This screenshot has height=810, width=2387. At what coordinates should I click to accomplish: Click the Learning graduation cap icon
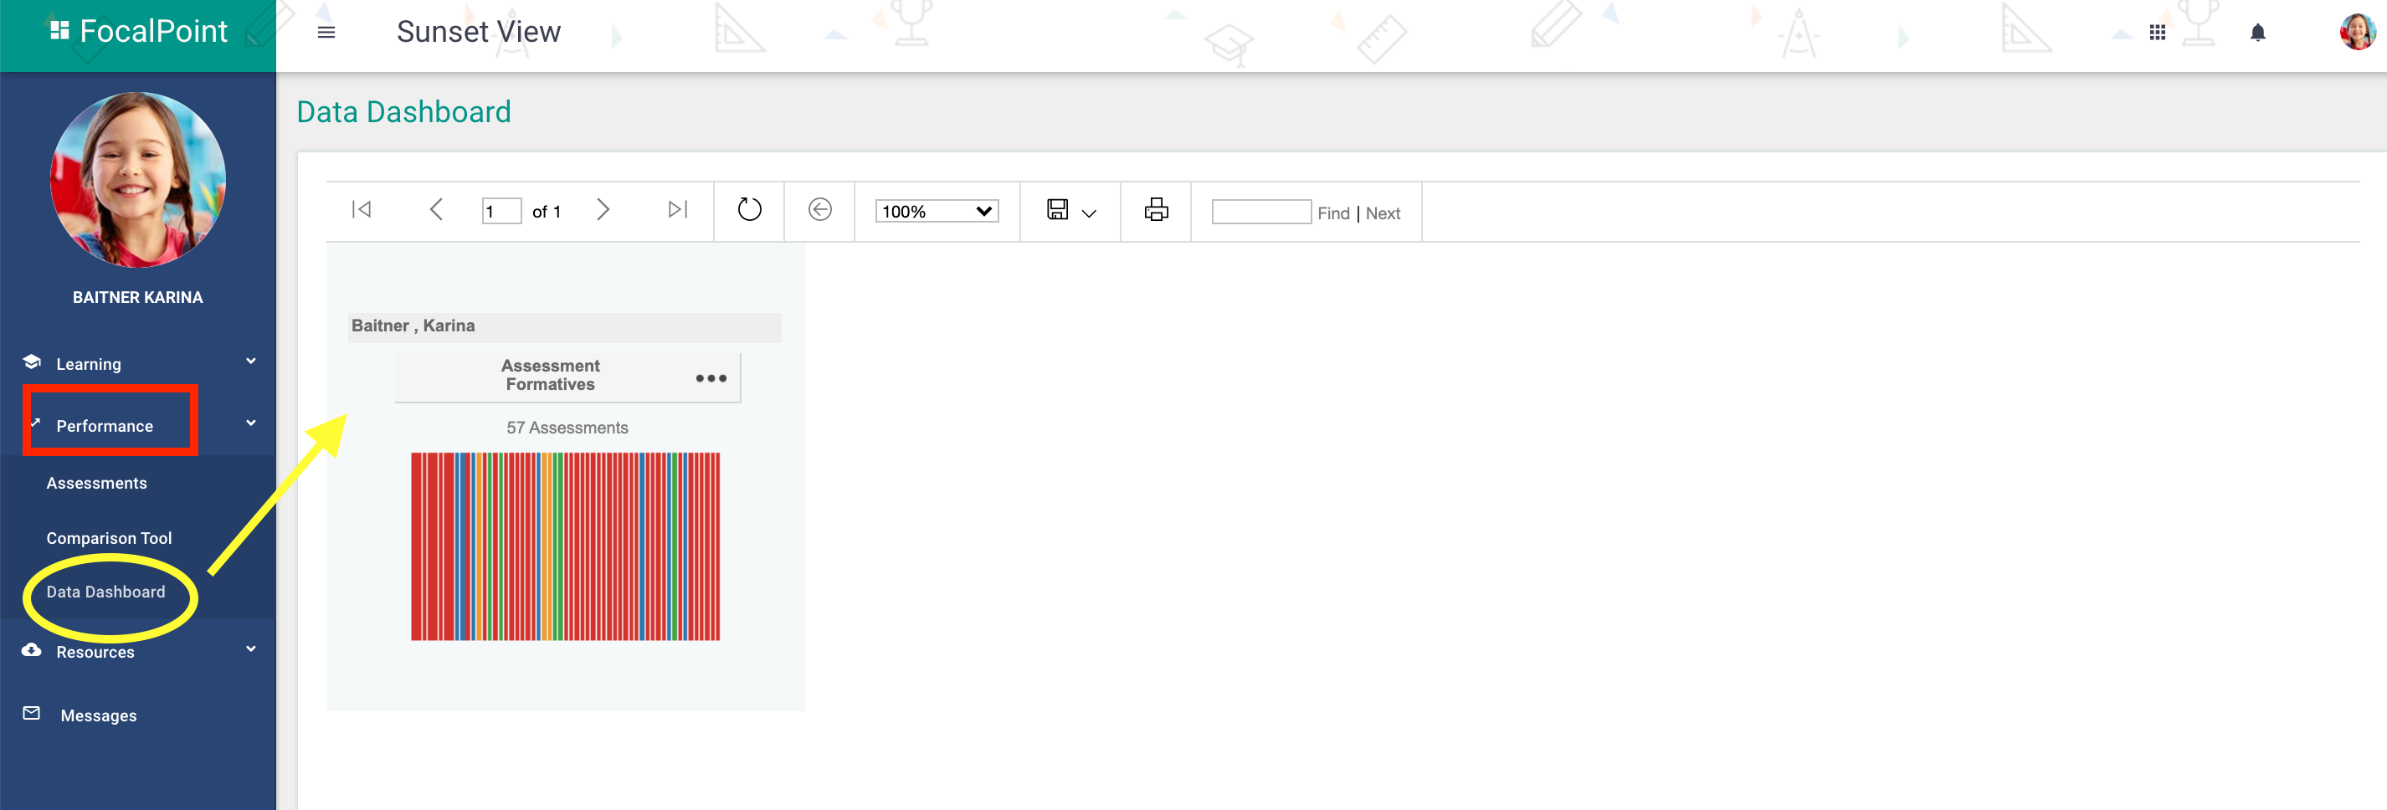pyautogui.click(x=32, y=362)
